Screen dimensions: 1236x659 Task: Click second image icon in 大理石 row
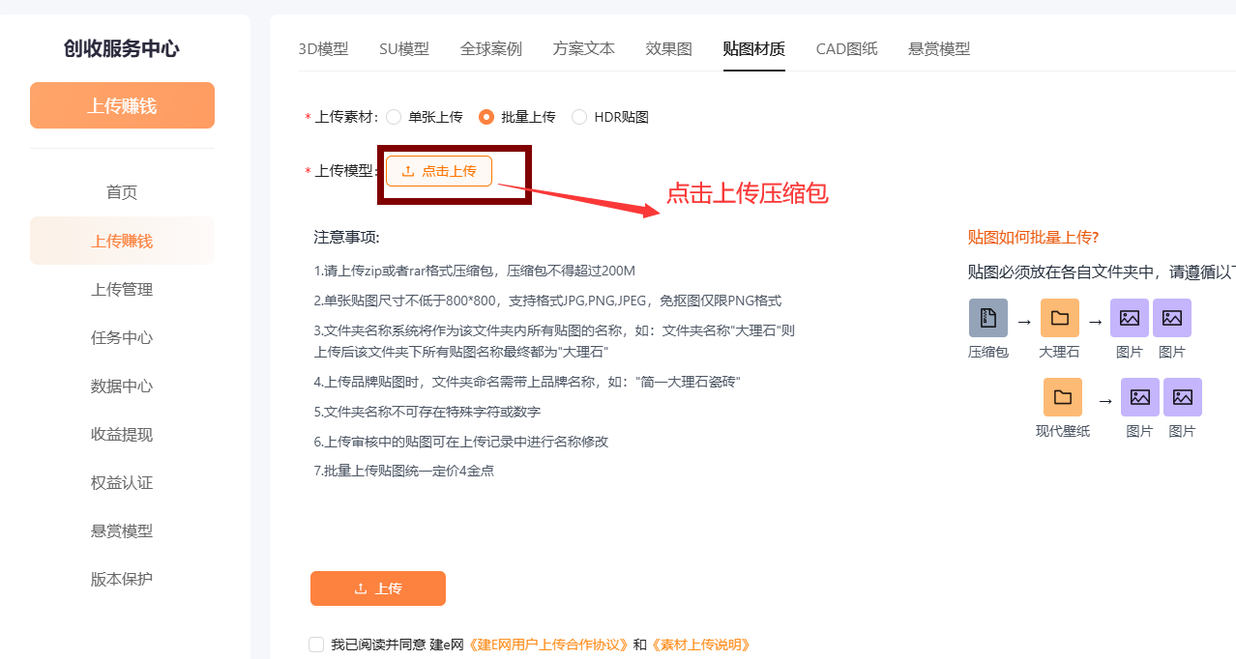(1171, 318)
